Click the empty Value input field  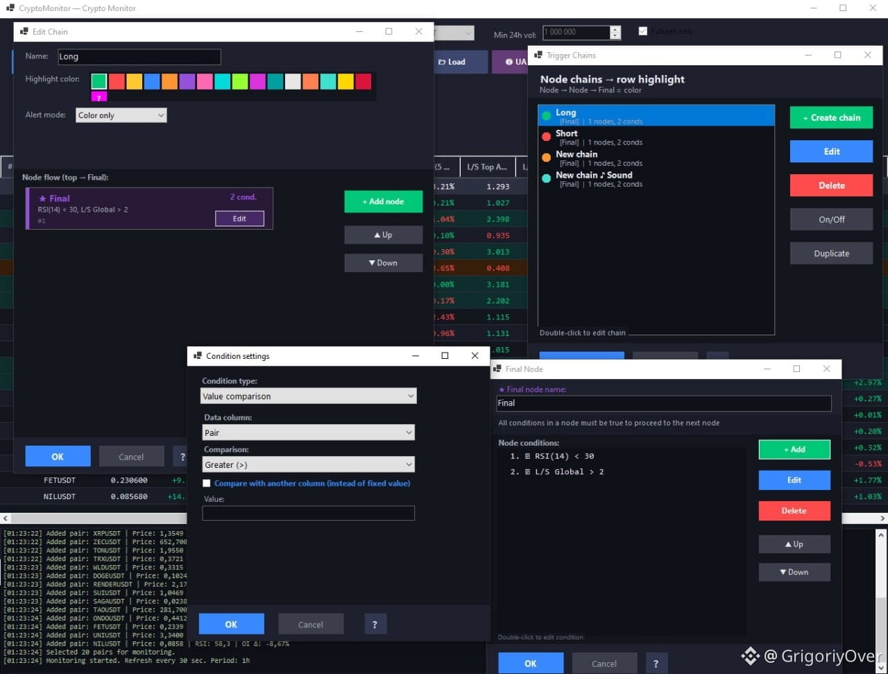click(308, 513)
